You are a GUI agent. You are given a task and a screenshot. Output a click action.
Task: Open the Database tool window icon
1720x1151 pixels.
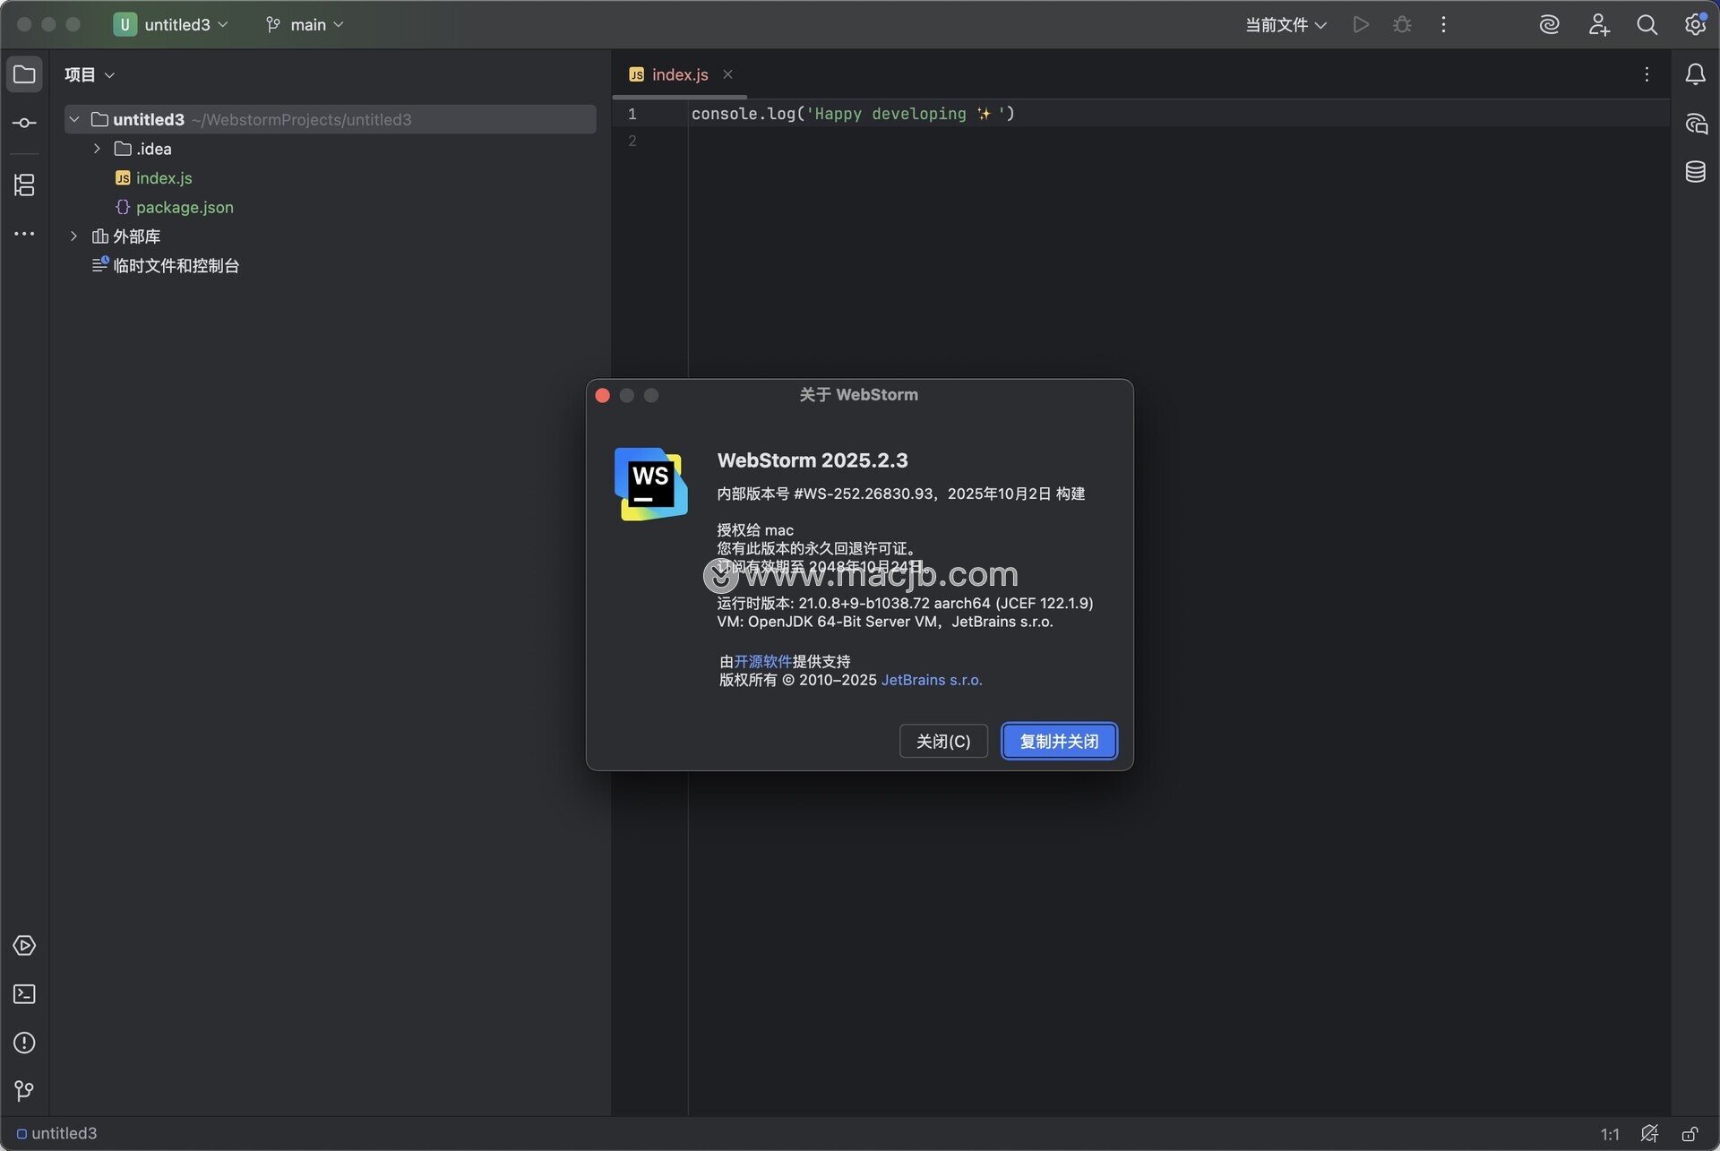(1695, 172)
